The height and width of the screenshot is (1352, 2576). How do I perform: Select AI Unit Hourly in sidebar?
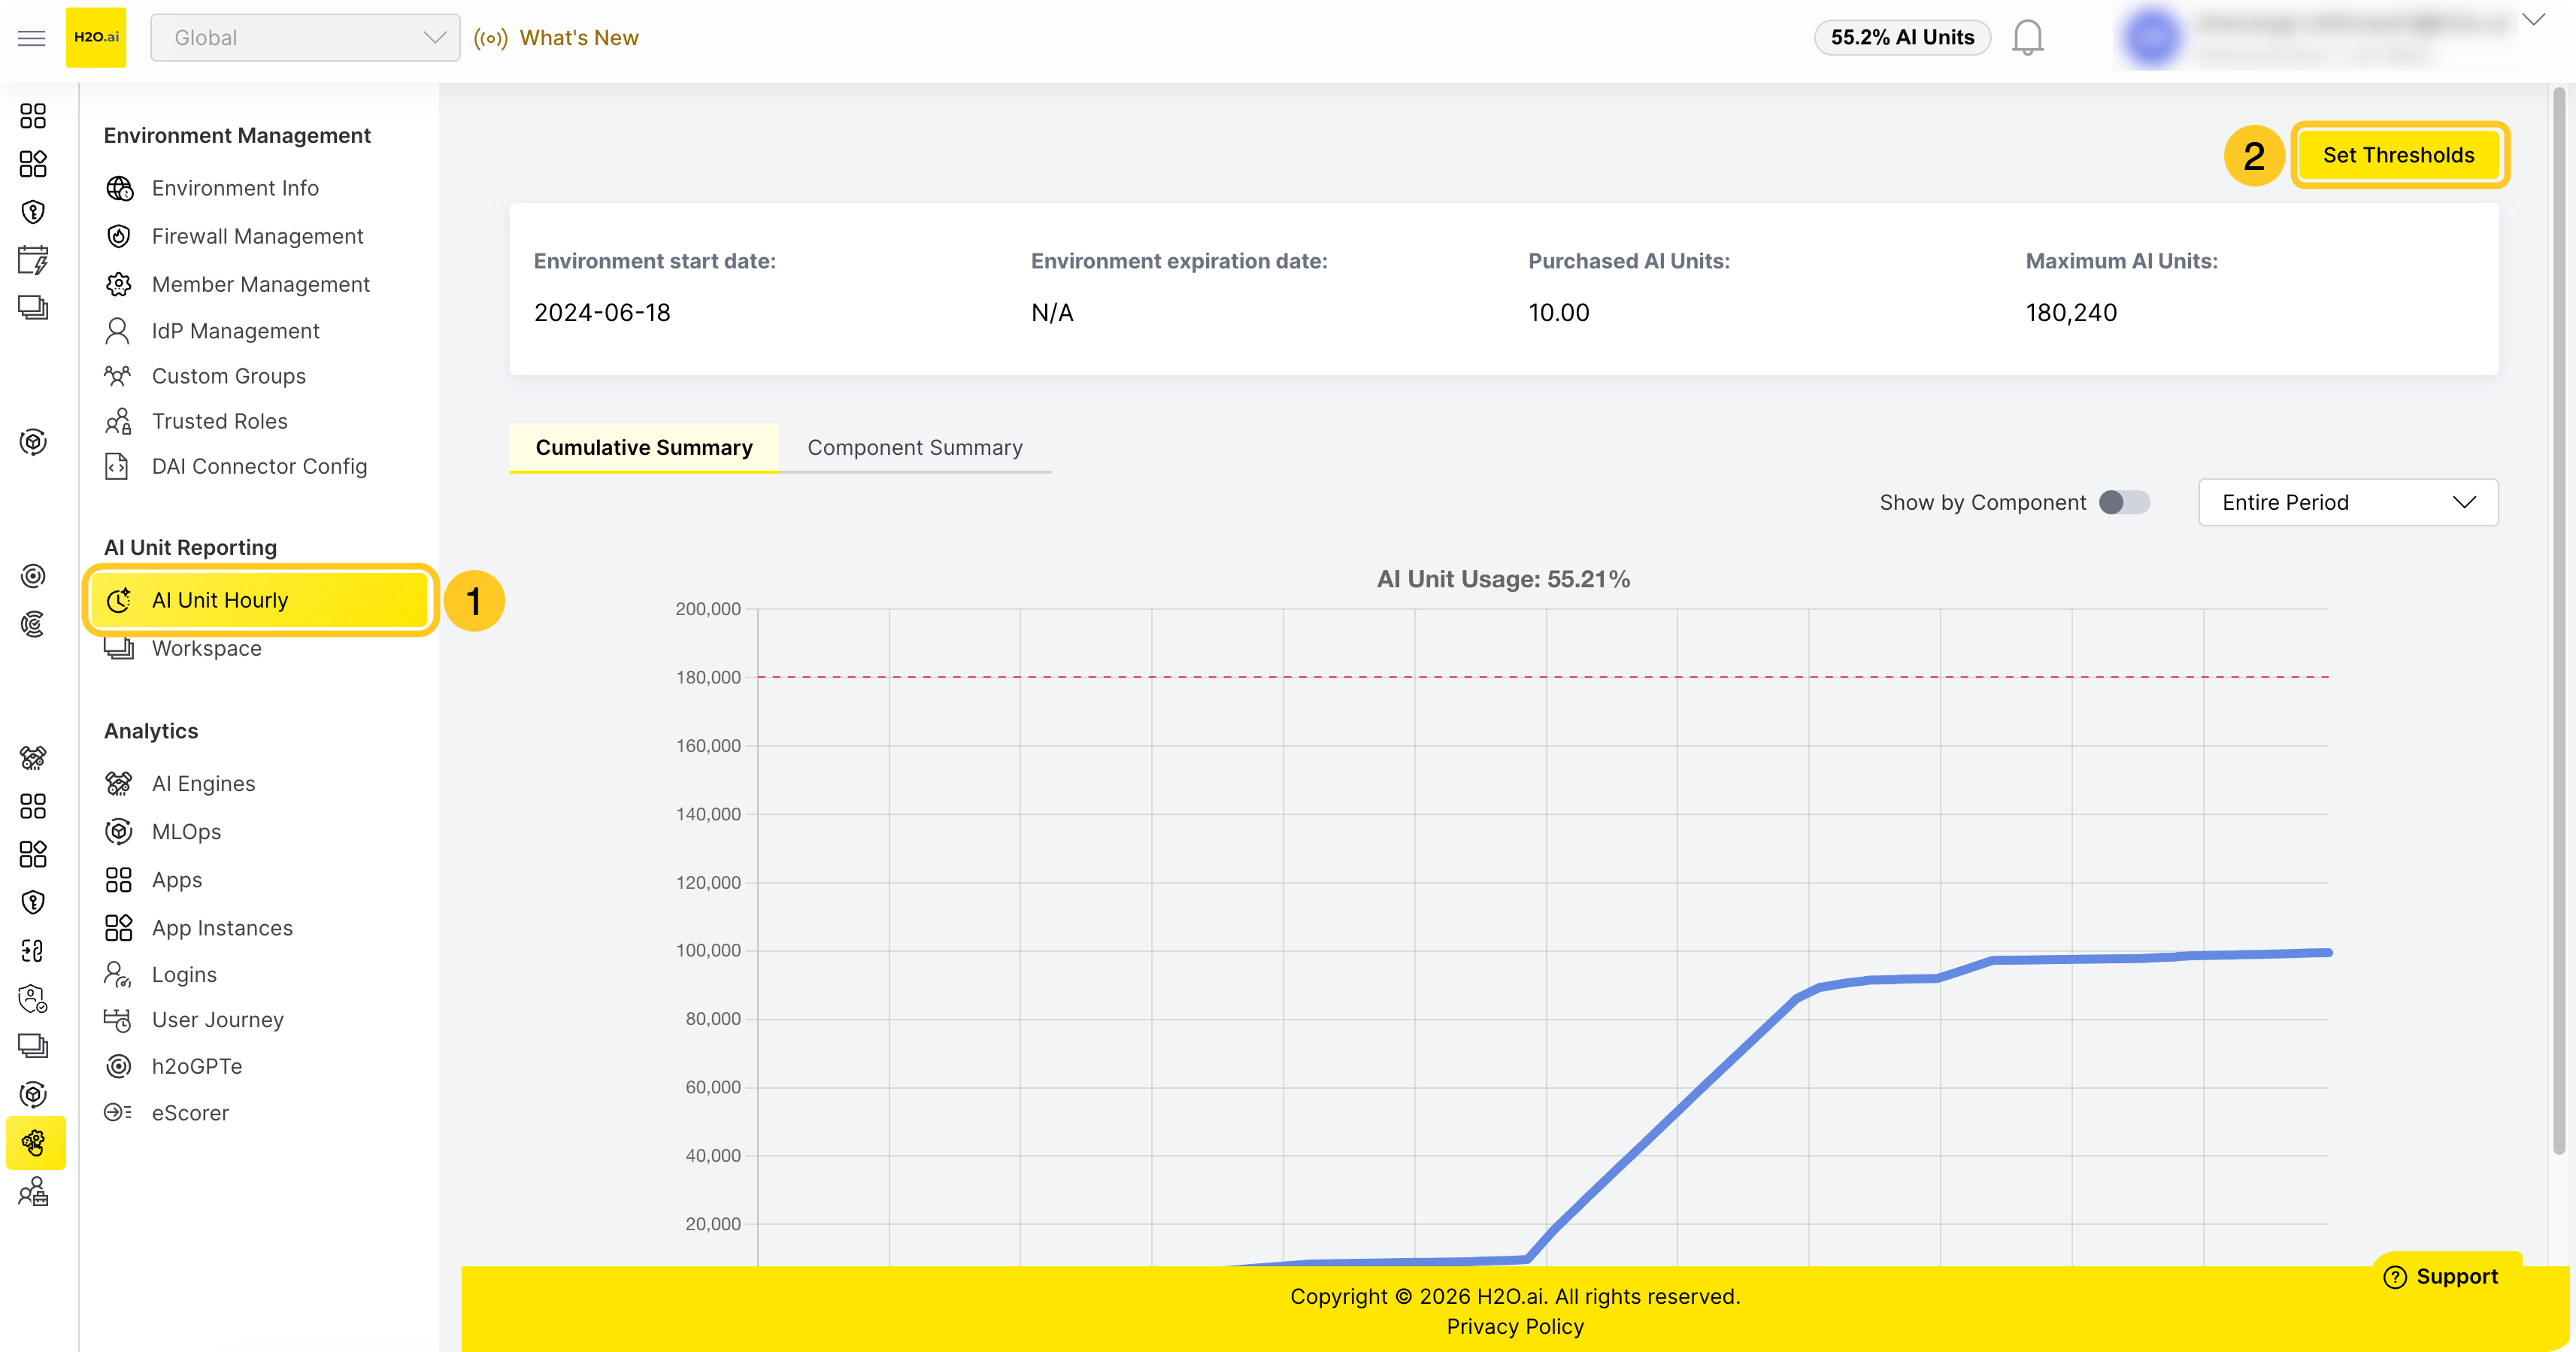tap(261, 600)
